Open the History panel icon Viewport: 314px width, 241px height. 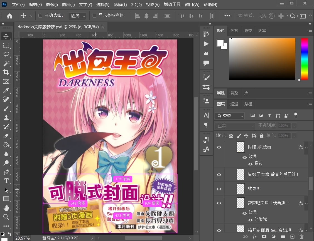point(206,34)
